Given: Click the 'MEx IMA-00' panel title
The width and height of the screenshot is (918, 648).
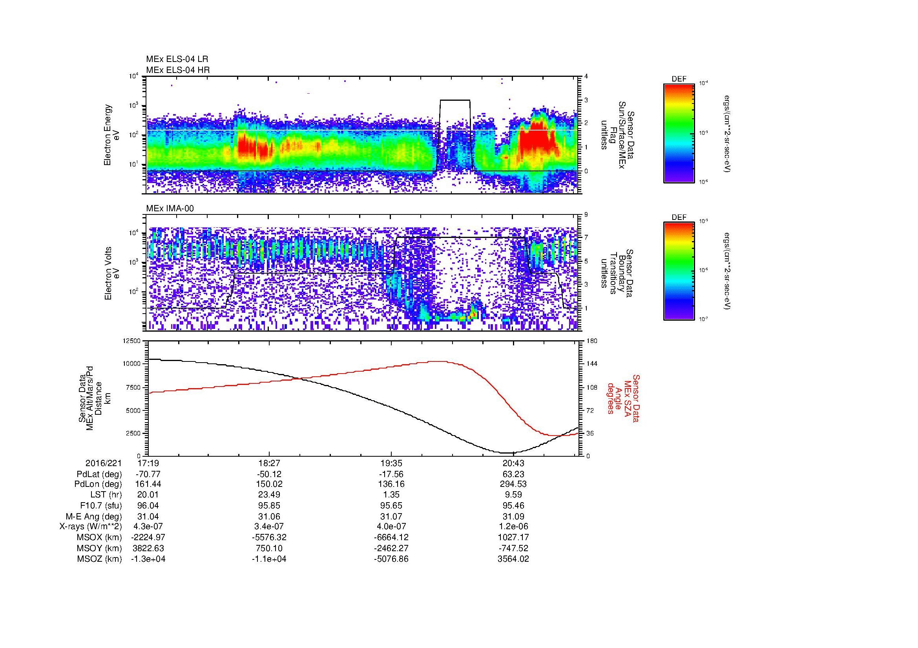Looking at the screenshot, I should [x=170, y=209].
